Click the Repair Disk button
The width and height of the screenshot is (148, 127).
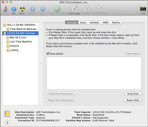pos(133,100)
